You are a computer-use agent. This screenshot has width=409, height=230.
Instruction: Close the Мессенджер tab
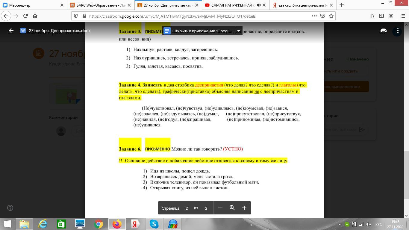62,5
